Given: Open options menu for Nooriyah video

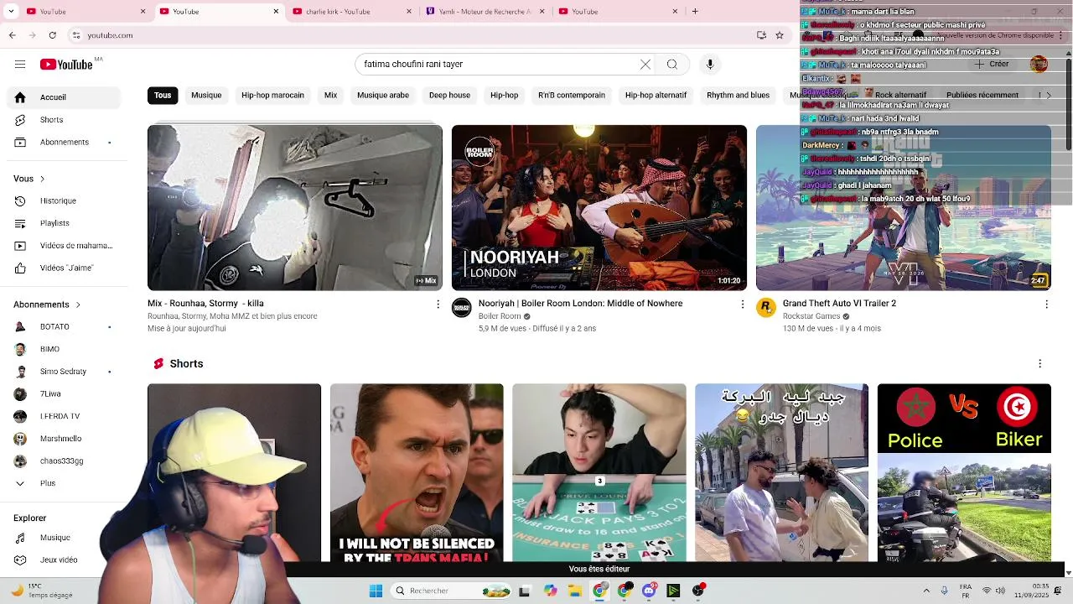Looking at the screenshot, I should click(x=742, y=304).
